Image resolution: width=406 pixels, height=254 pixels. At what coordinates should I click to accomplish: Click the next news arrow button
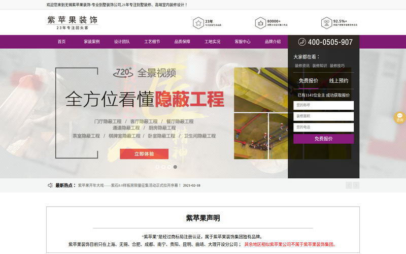pyautogui.click(x=356, y=185)
